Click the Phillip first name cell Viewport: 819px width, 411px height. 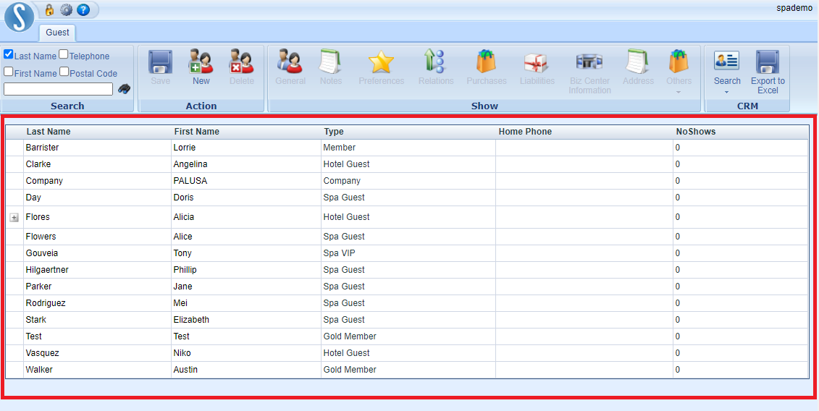point(246,270)
